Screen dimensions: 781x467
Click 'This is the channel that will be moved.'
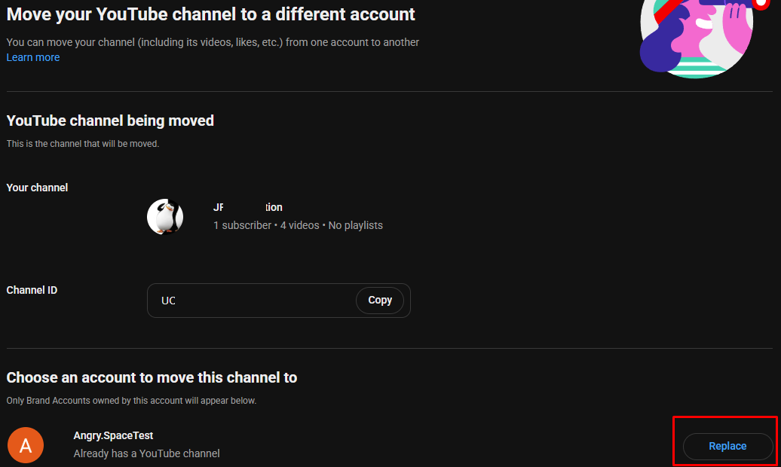(x=83, y=144)
